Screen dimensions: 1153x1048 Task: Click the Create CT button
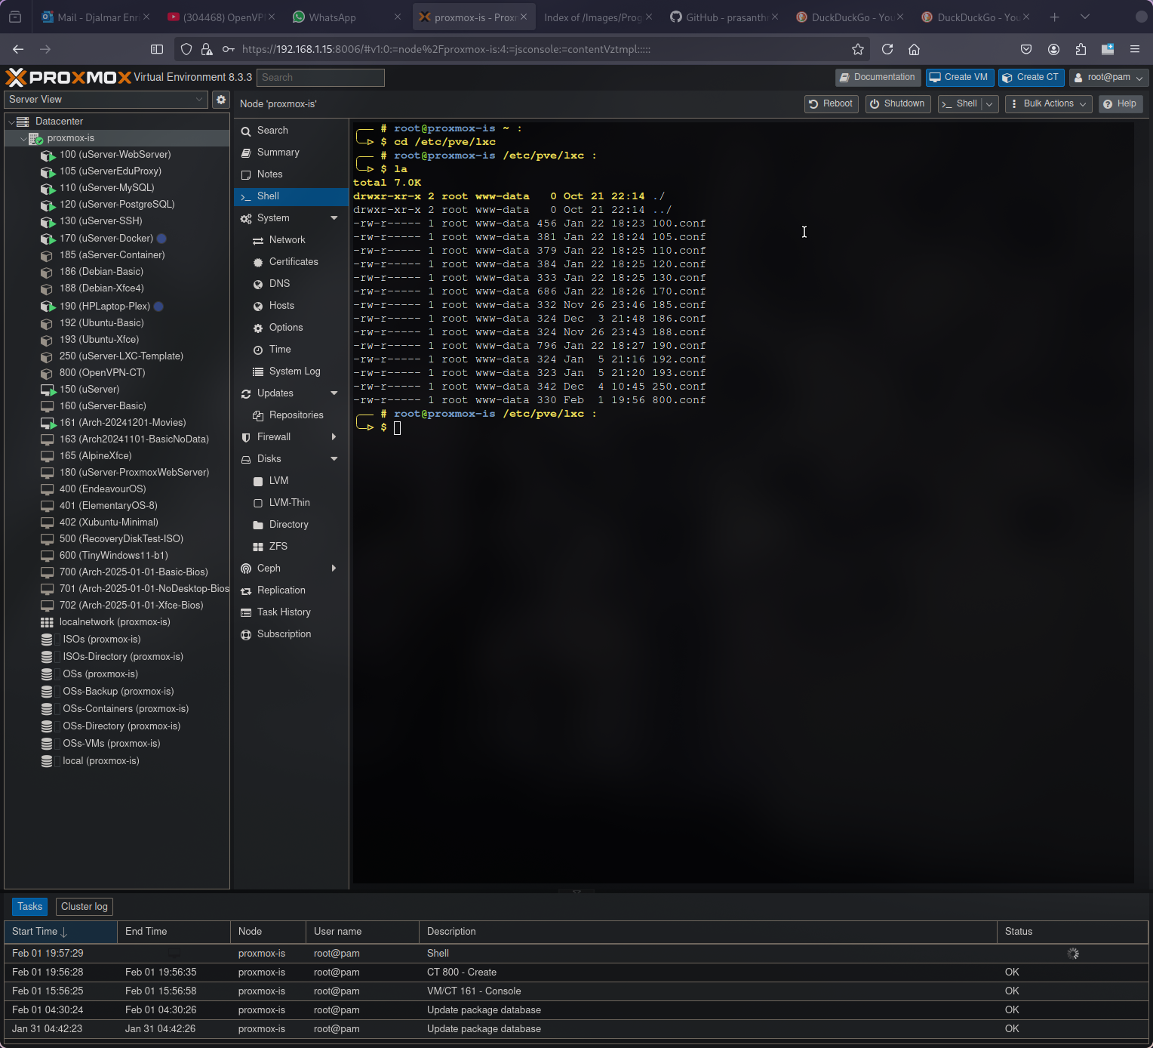click(x=1031, y=78)
